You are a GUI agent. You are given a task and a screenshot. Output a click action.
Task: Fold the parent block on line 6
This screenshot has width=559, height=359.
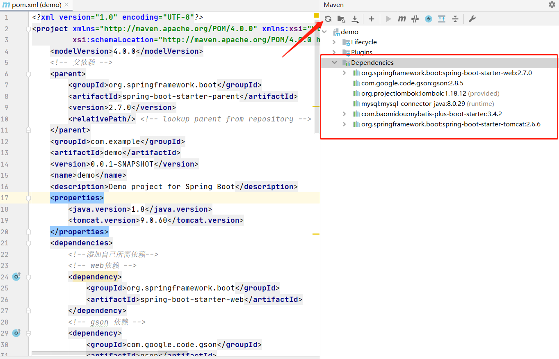tap(28, 74)
